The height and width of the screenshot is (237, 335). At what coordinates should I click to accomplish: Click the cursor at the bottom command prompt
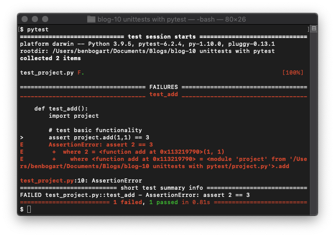pos(29,209)
